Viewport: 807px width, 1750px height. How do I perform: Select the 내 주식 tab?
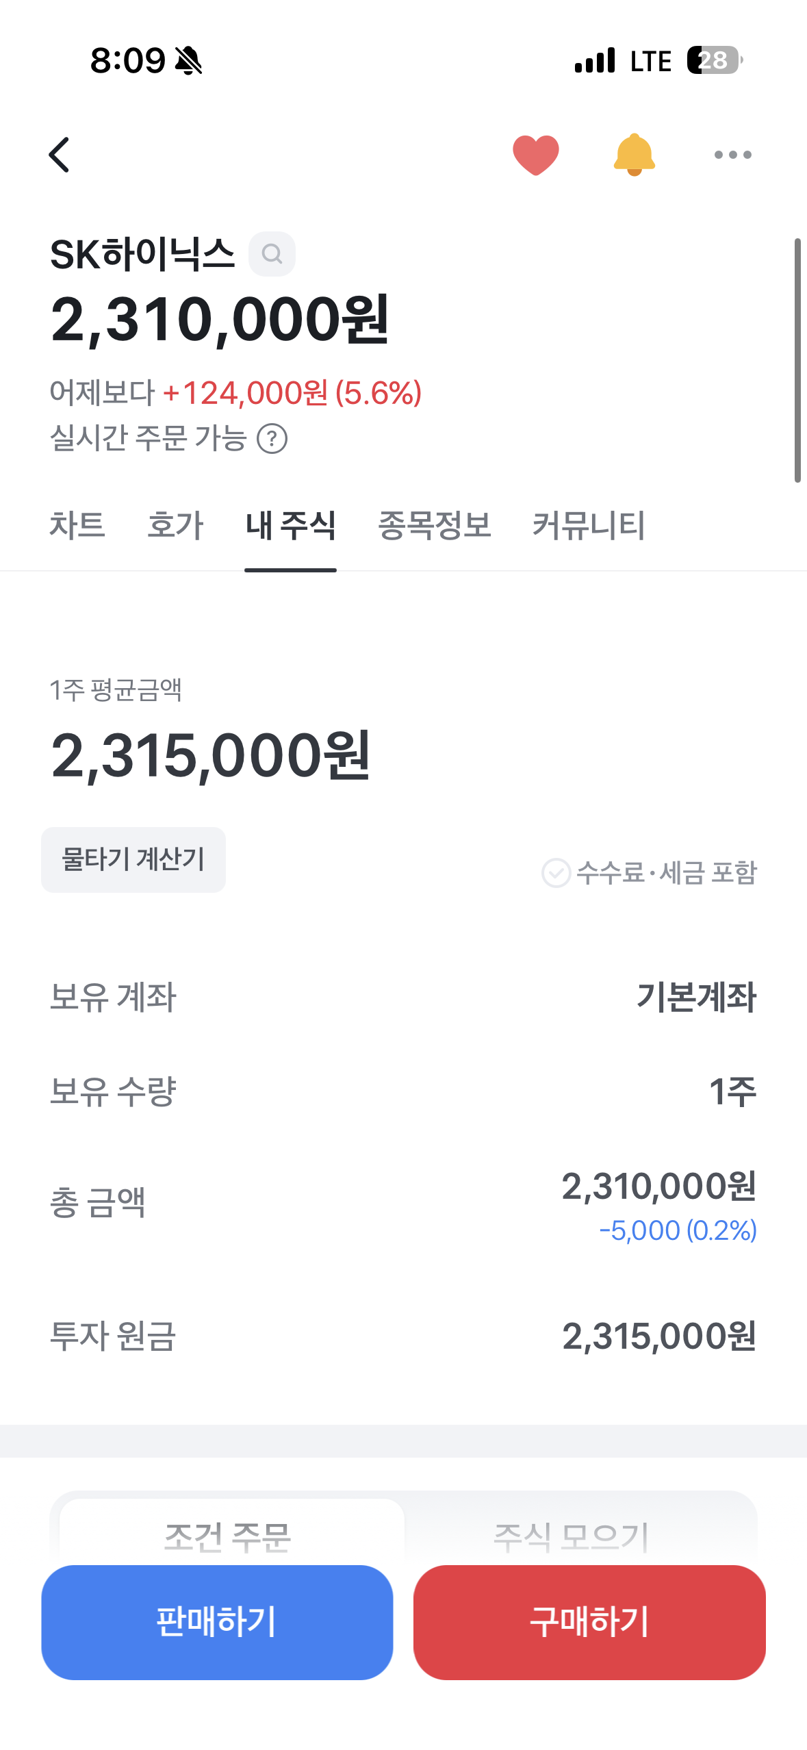click(290, 526)
